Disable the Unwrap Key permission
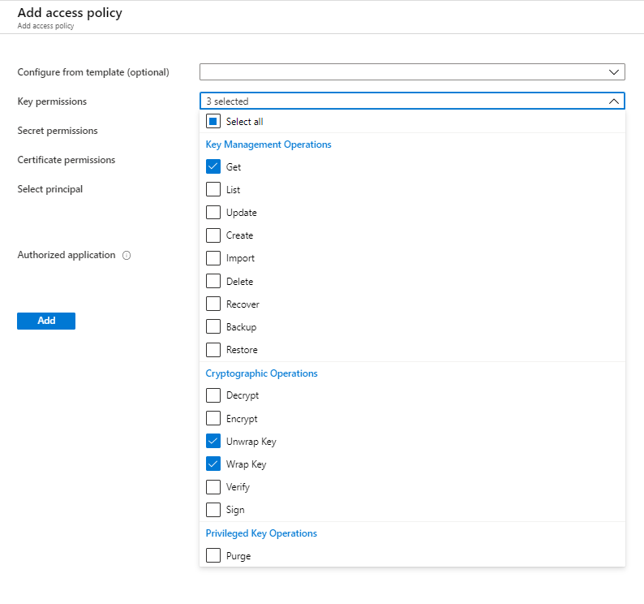The image size is (644, 604). coord(213,442)
